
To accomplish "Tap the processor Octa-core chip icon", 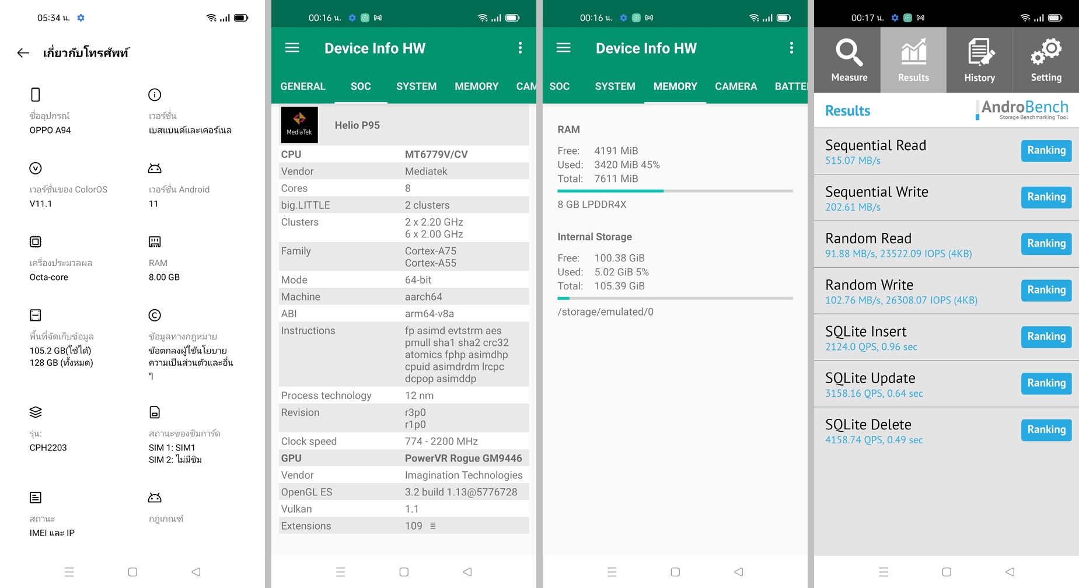I will point(36,242).
